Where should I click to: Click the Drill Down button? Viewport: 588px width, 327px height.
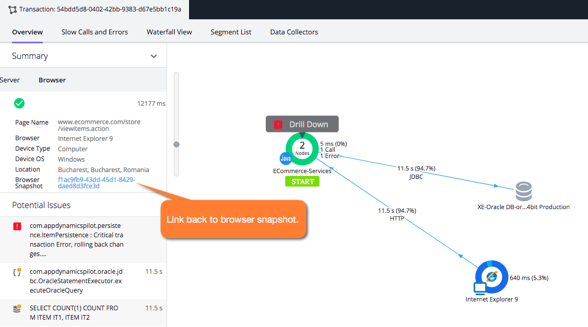coord(302,124)
